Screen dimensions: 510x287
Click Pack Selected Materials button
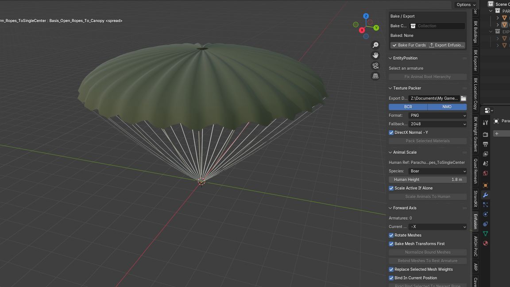click(428, 141)
